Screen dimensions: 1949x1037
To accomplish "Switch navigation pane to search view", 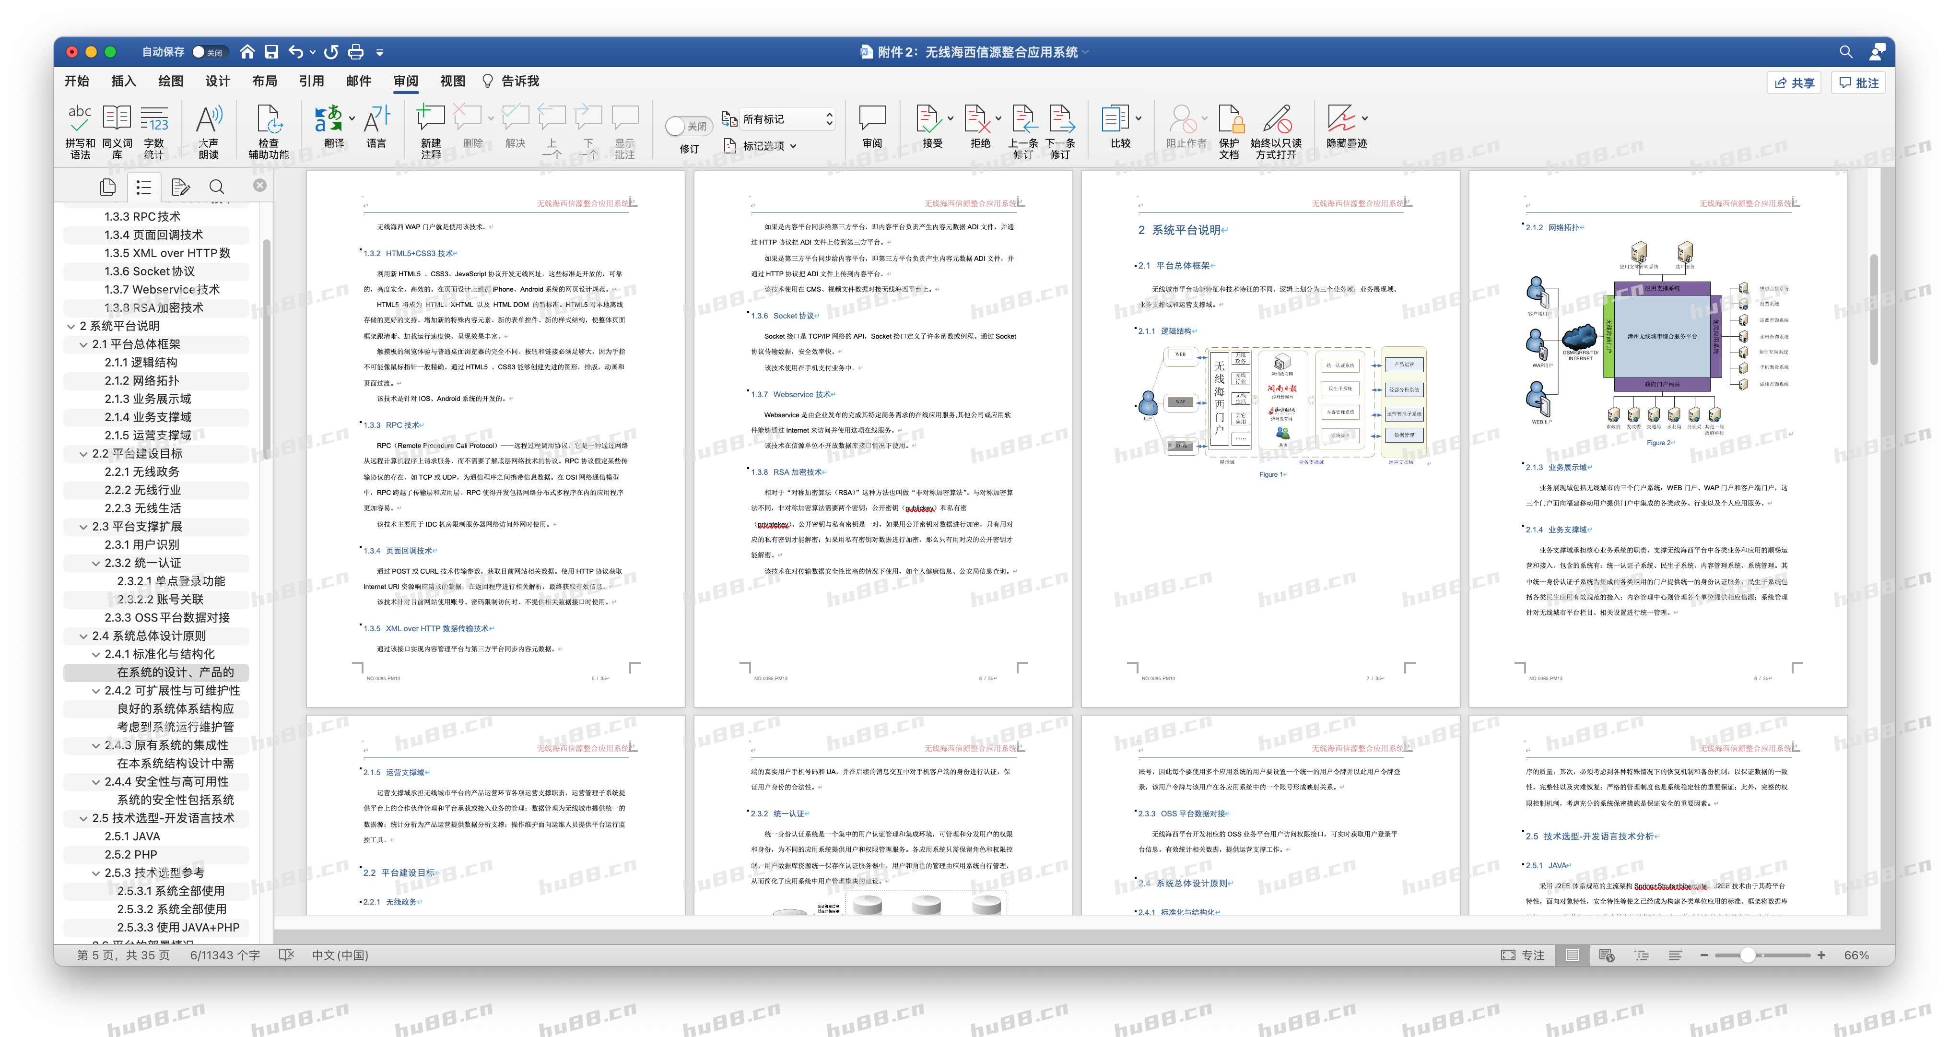I will [x=216, y=186].
